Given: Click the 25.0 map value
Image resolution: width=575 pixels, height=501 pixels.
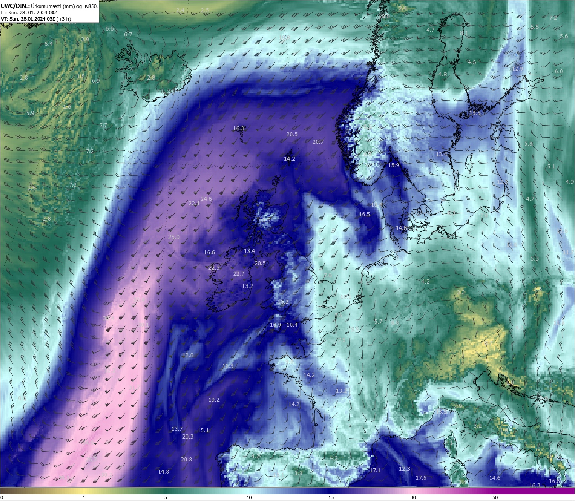Looking at the screenshot, I should 174,237.
